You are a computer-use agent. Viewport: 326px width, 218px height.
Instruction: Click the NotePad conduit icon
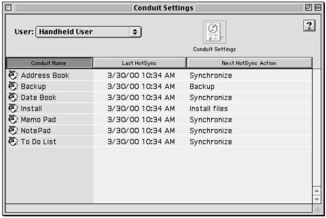click(13, 130)
